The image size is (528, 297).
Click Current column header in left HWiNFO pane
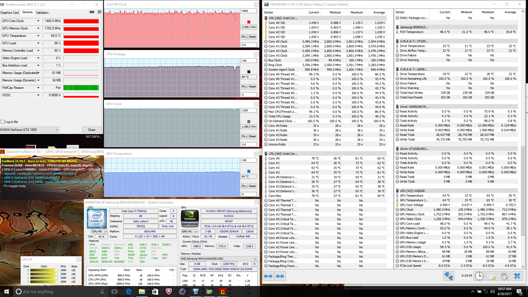click(x=313, y=12)
